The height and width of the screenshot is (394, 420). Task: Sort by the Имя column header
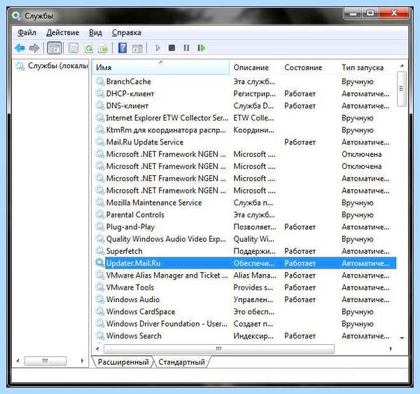(161, 67)
